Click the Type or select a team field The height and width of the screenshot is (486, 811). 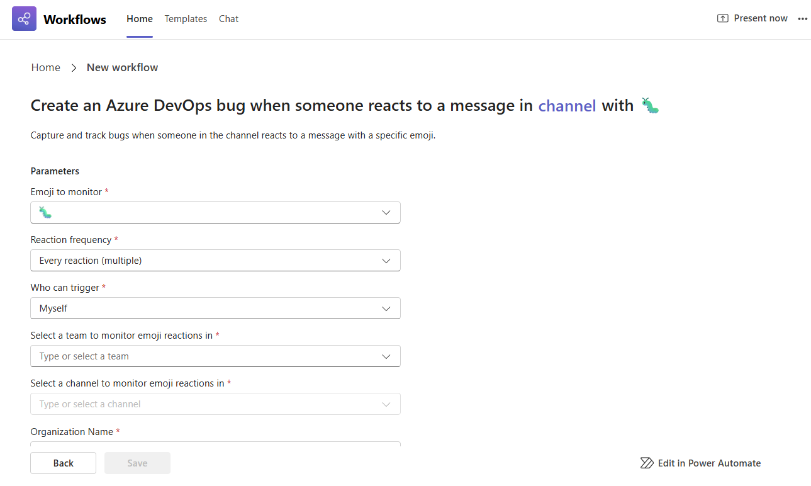coord(215,356)
